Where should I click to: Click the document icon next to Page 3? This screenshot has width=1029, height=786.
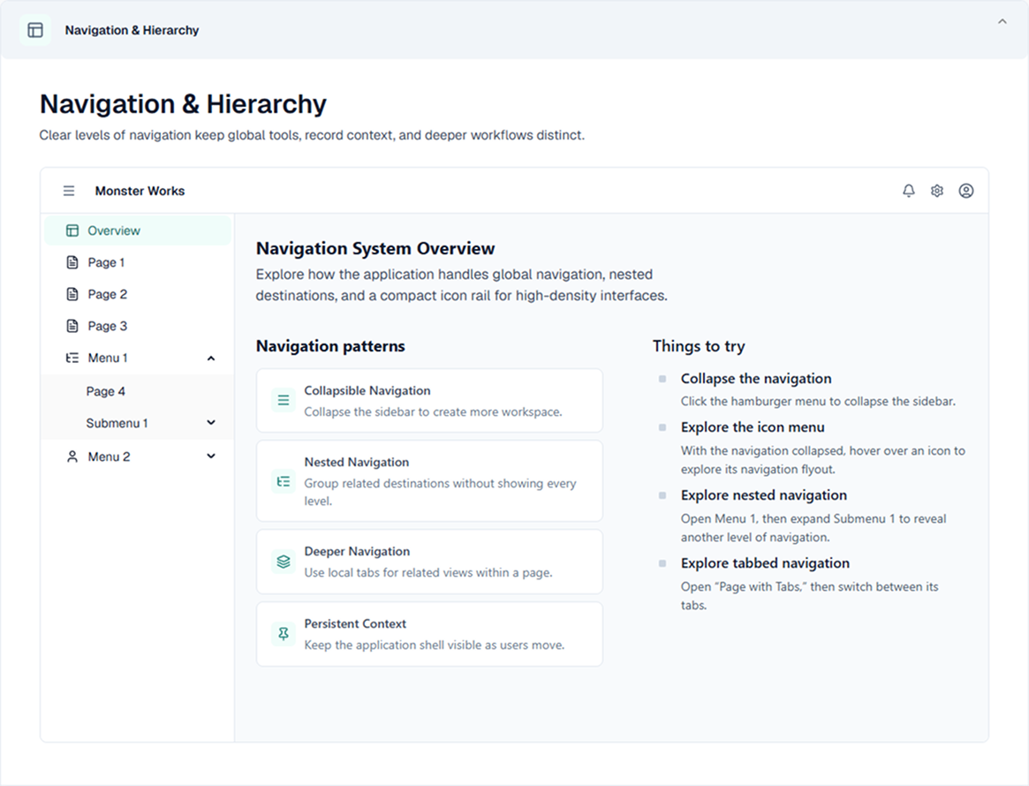(72, 326)
